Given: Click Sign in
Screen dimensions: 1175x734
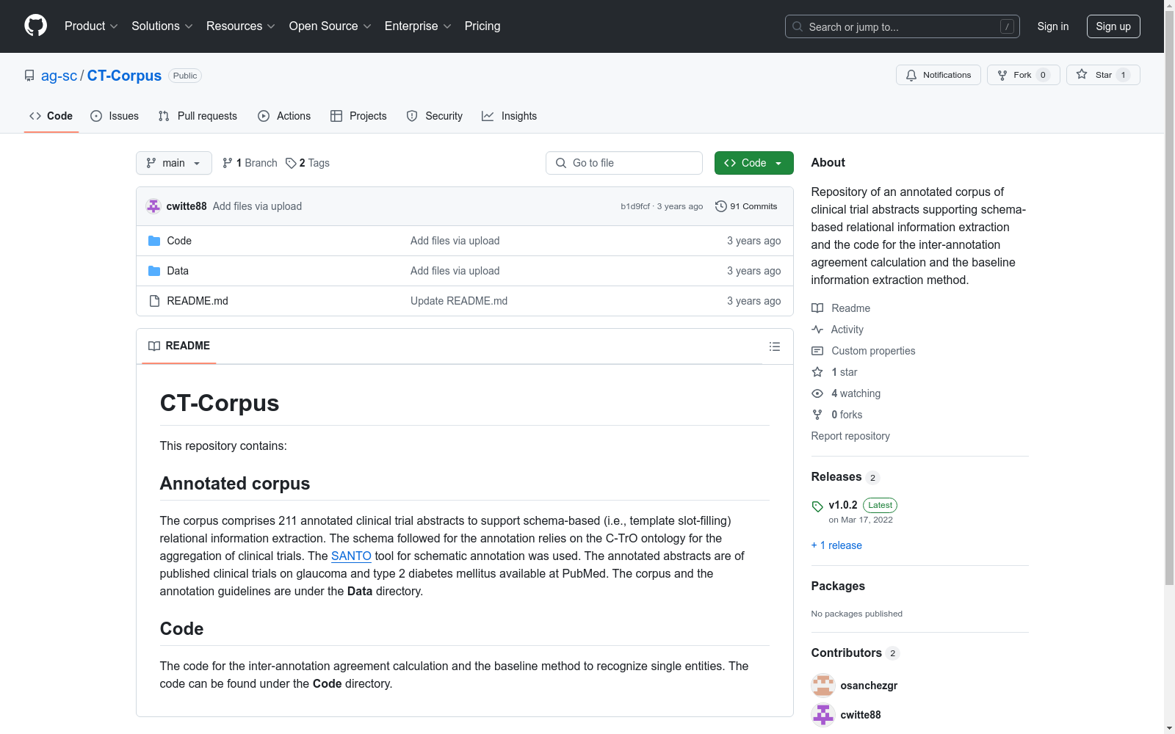Looking at the screenshot, I should click(x=1053, y=26).
